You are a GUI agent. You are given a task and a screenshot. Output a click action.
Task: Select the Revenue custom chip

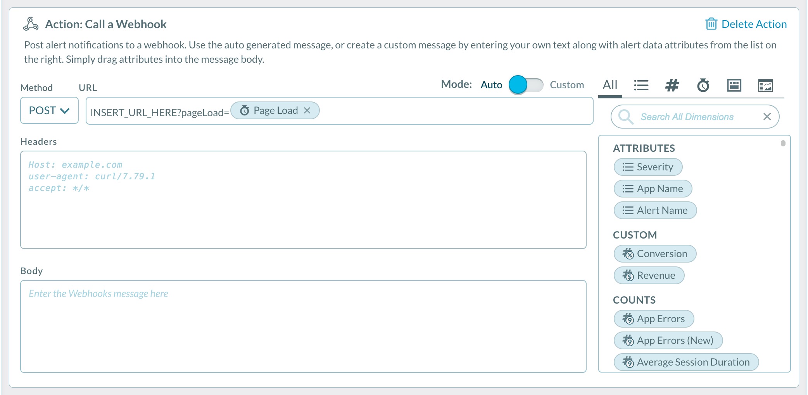649,275
